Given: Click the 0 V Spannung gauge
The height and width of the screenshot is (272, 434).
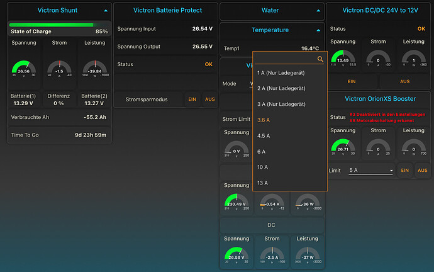Looking at the screenshot, I should tap(236, 149).
